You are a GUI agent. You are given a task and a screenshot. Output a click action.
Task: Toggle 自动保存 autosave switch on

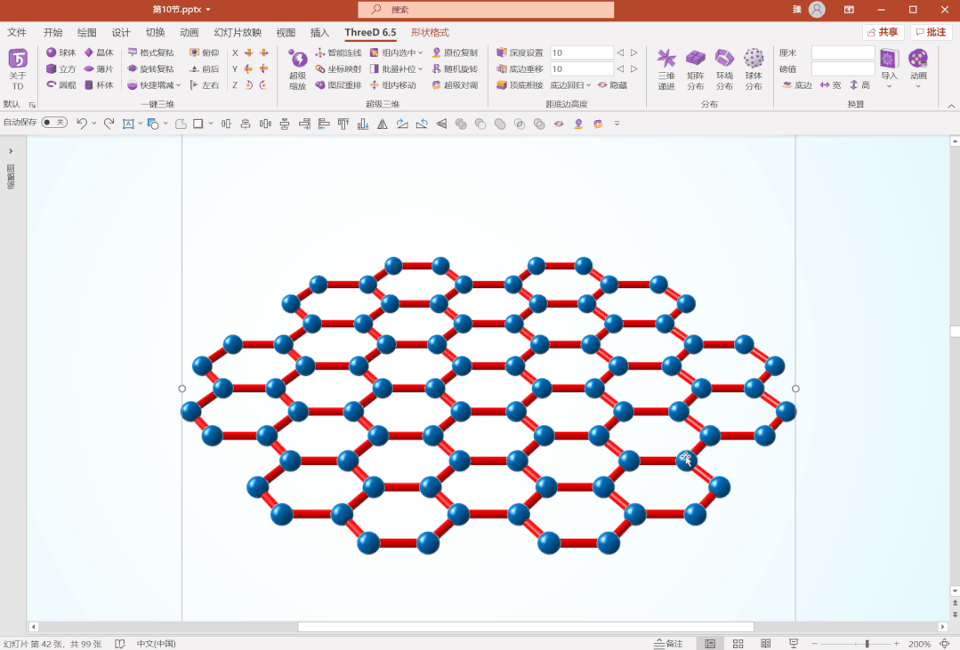tap(53, 123)
